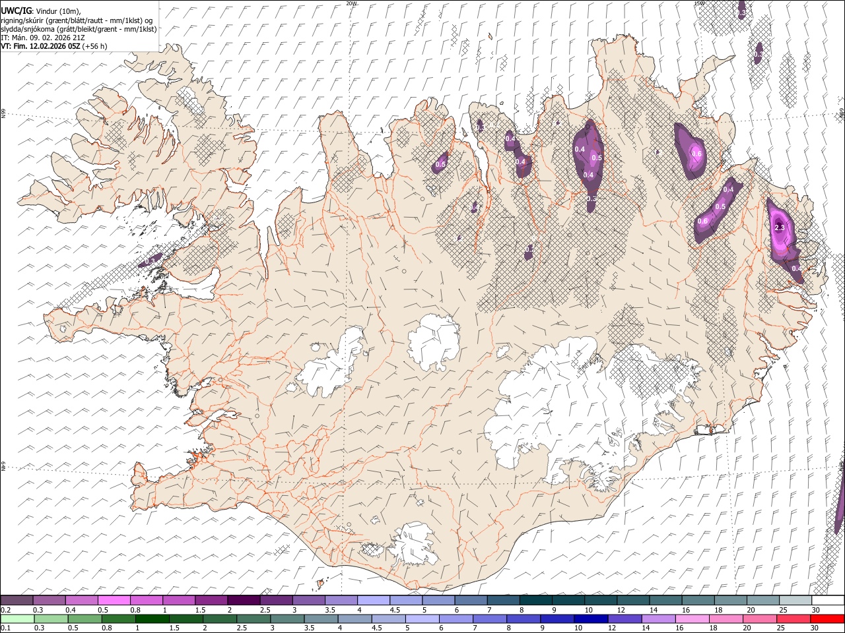Select the pale green 0.1–0.3 swatch in the lower scale
The image size is (845, 633).
pyautogui.click(x=18, y=618)
